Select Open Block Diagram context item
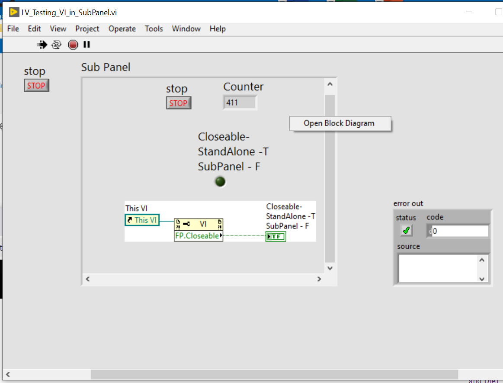 339,123
